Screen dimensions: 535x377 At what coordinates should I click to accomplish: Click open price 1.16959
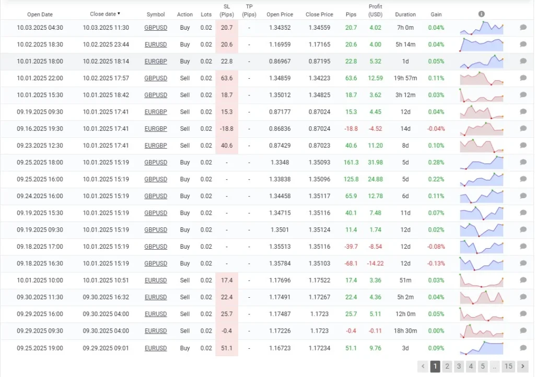click(280, 44)
